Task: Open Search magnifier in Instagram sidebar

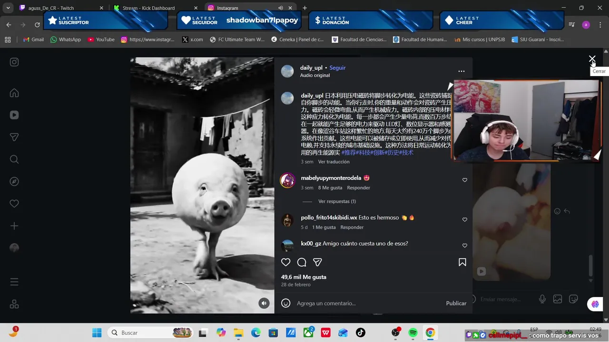Action: click(x=14, y=160)
